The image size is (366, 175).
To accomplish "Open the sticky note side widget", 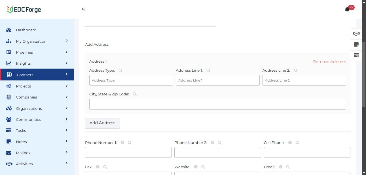I will point(356,45).
